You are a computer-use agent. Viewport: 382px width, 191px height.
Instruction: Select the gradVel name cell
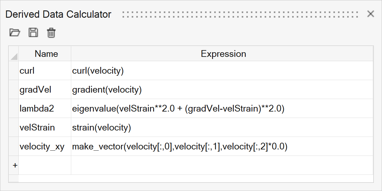45,90
